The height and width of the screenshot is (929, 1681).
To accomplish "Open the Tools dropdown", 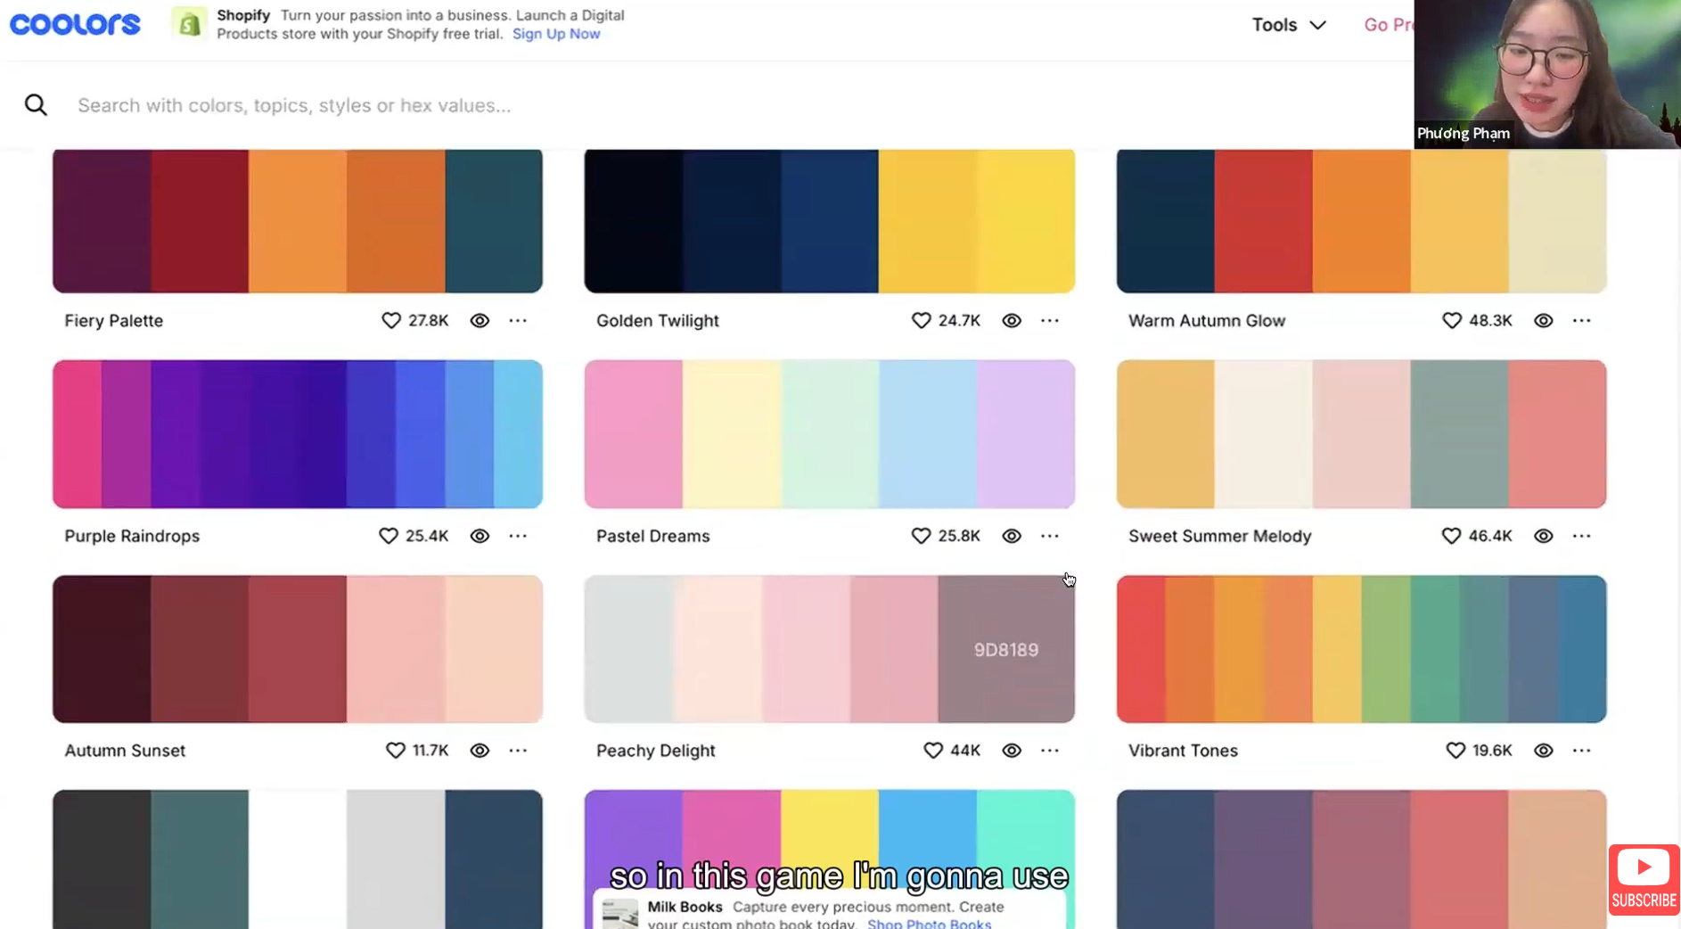I will (x=1287, y=24).
